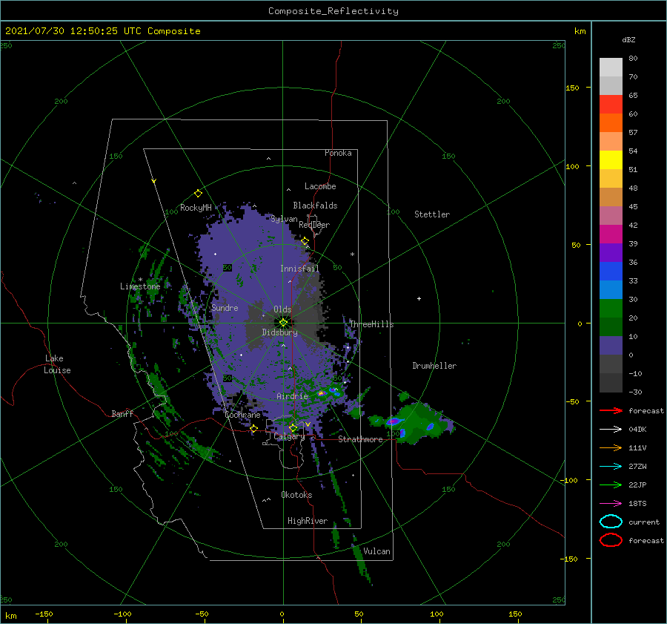Select the yellow 54 dBZ color swatch
Screen dimensions: 667x624
pos(611,160)
